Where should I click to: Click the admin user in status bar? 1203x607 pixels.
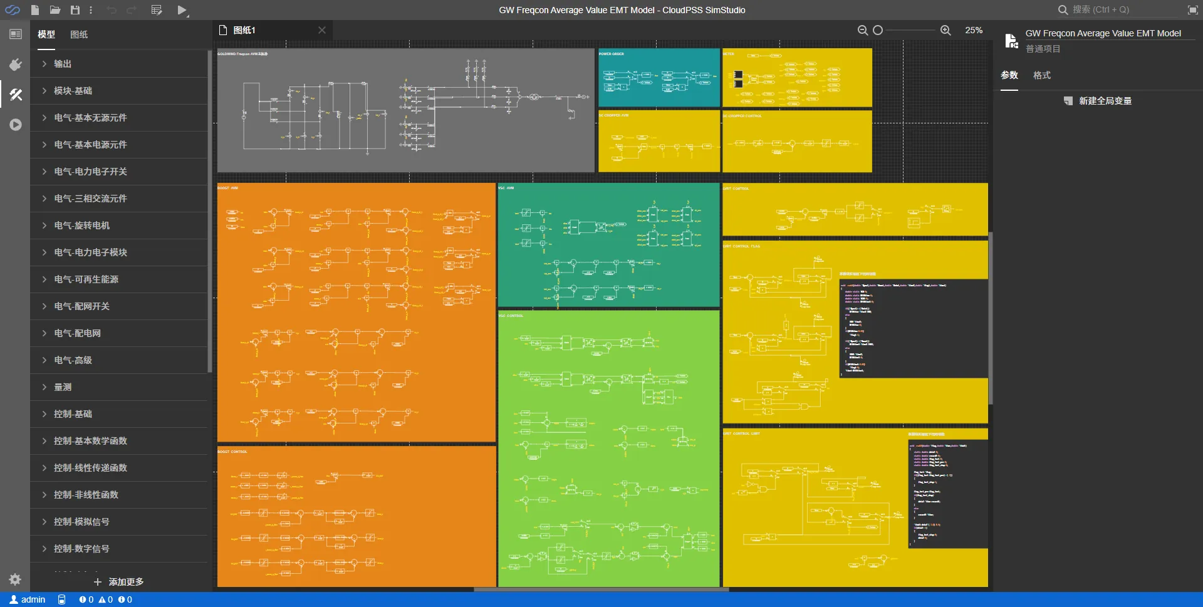(x=28, y=599)
